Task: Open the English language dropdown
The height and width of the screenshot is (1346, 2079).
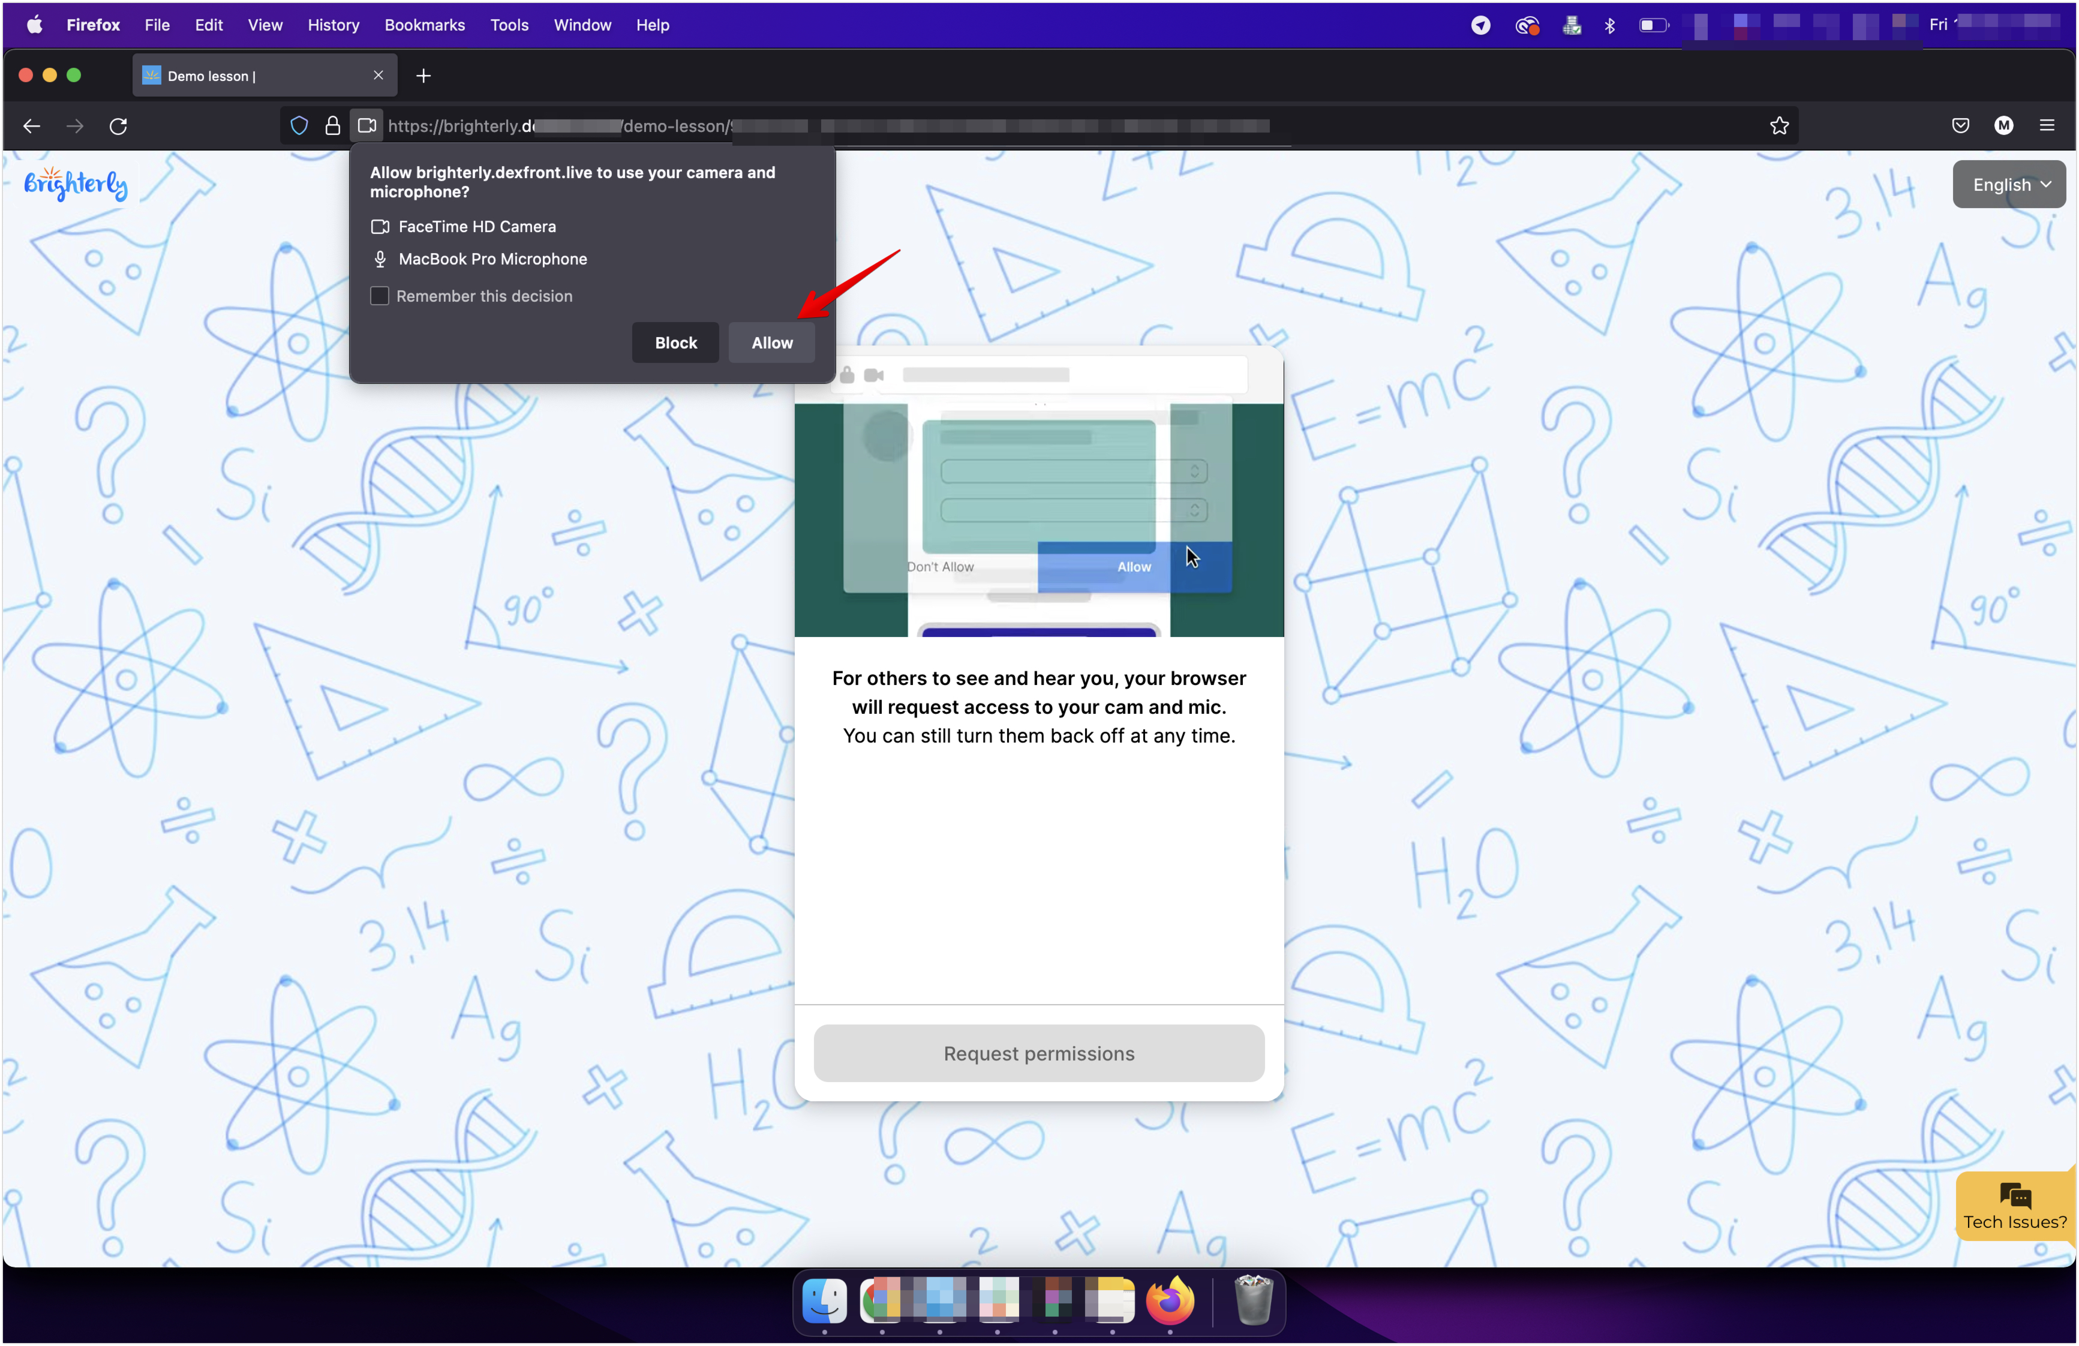Action: 2008,184
